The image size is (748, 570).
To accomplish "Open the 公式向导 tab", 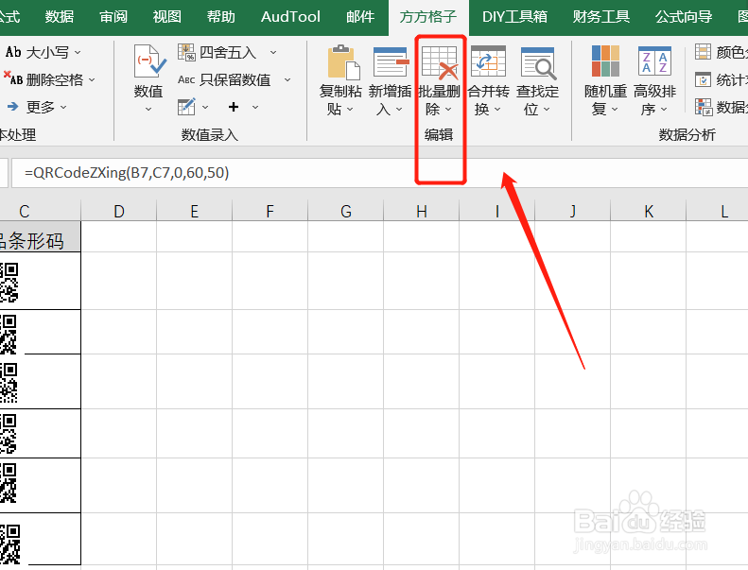I will click(x=684, y=17).
